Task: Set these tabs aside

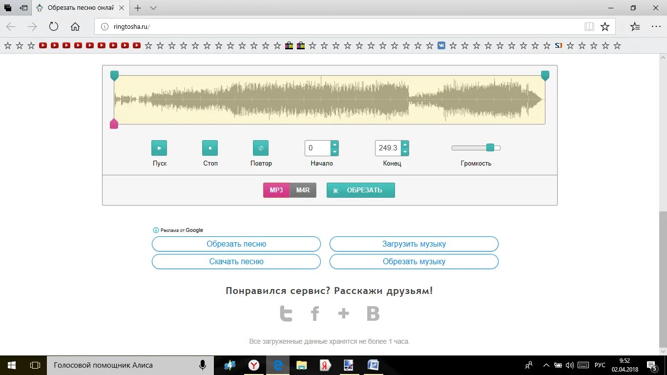Action: [23, 8]
